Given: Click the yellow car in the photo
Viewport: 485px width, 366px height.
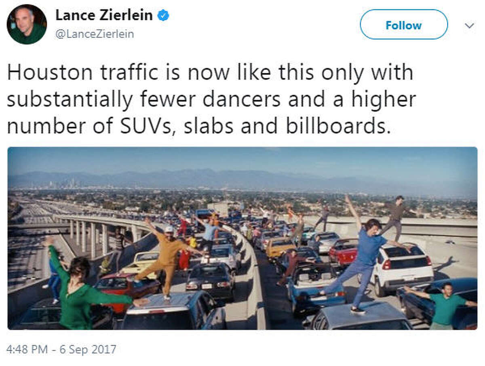Looking at the screenshot, I should pos(280,248).
